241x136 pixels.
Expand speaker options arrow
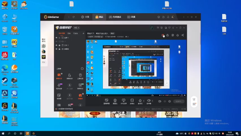(x=152, y=101)
